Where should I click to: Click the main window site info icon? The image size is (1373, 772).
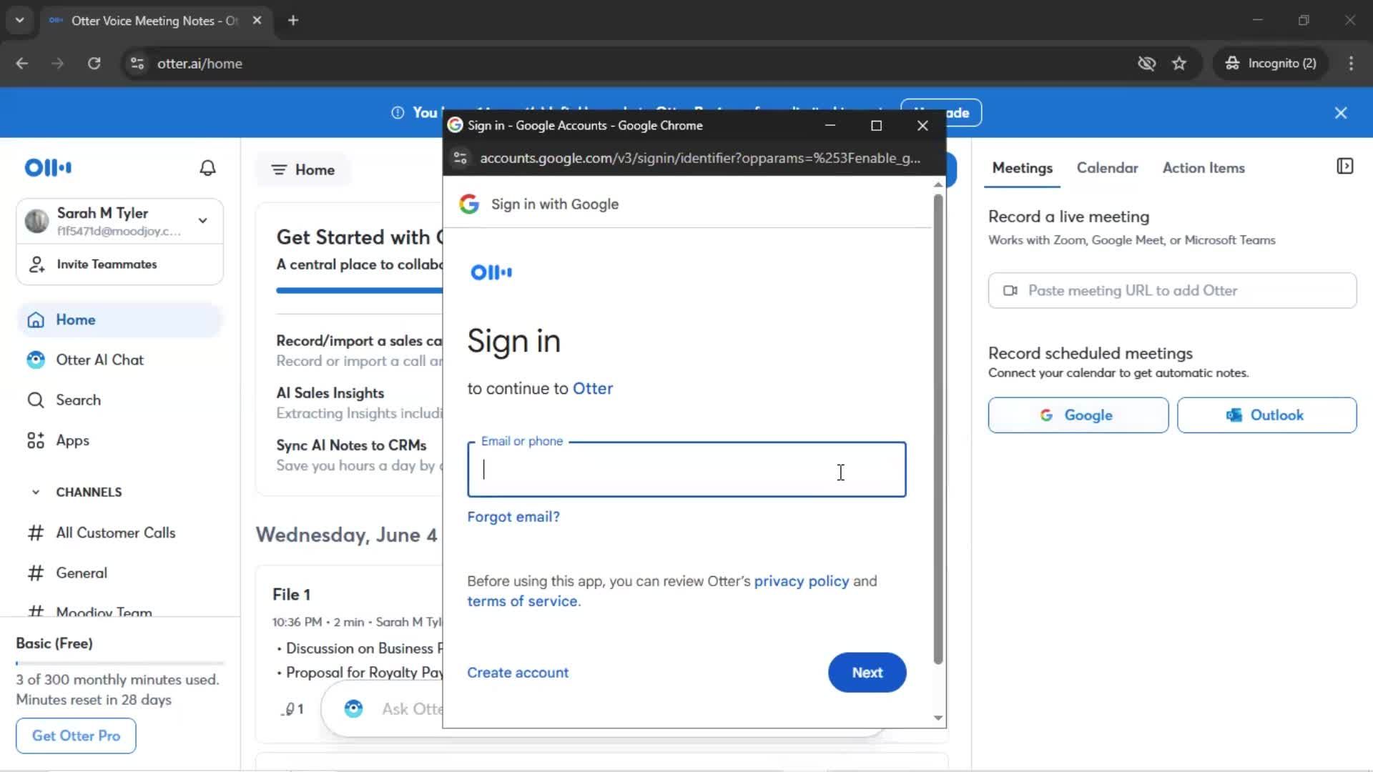[x=137, y=64]
